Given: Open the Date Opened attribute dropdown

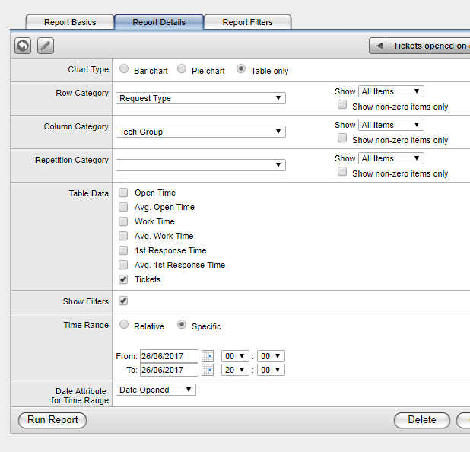Looking at the screenshot, I should click(156, 390).
